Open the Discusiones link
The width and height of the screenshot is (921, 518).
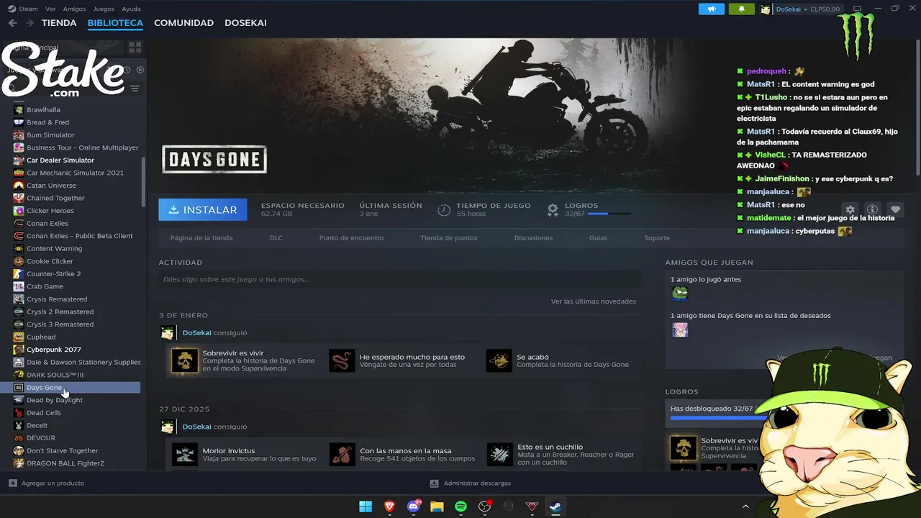click(x=533, y=238)
